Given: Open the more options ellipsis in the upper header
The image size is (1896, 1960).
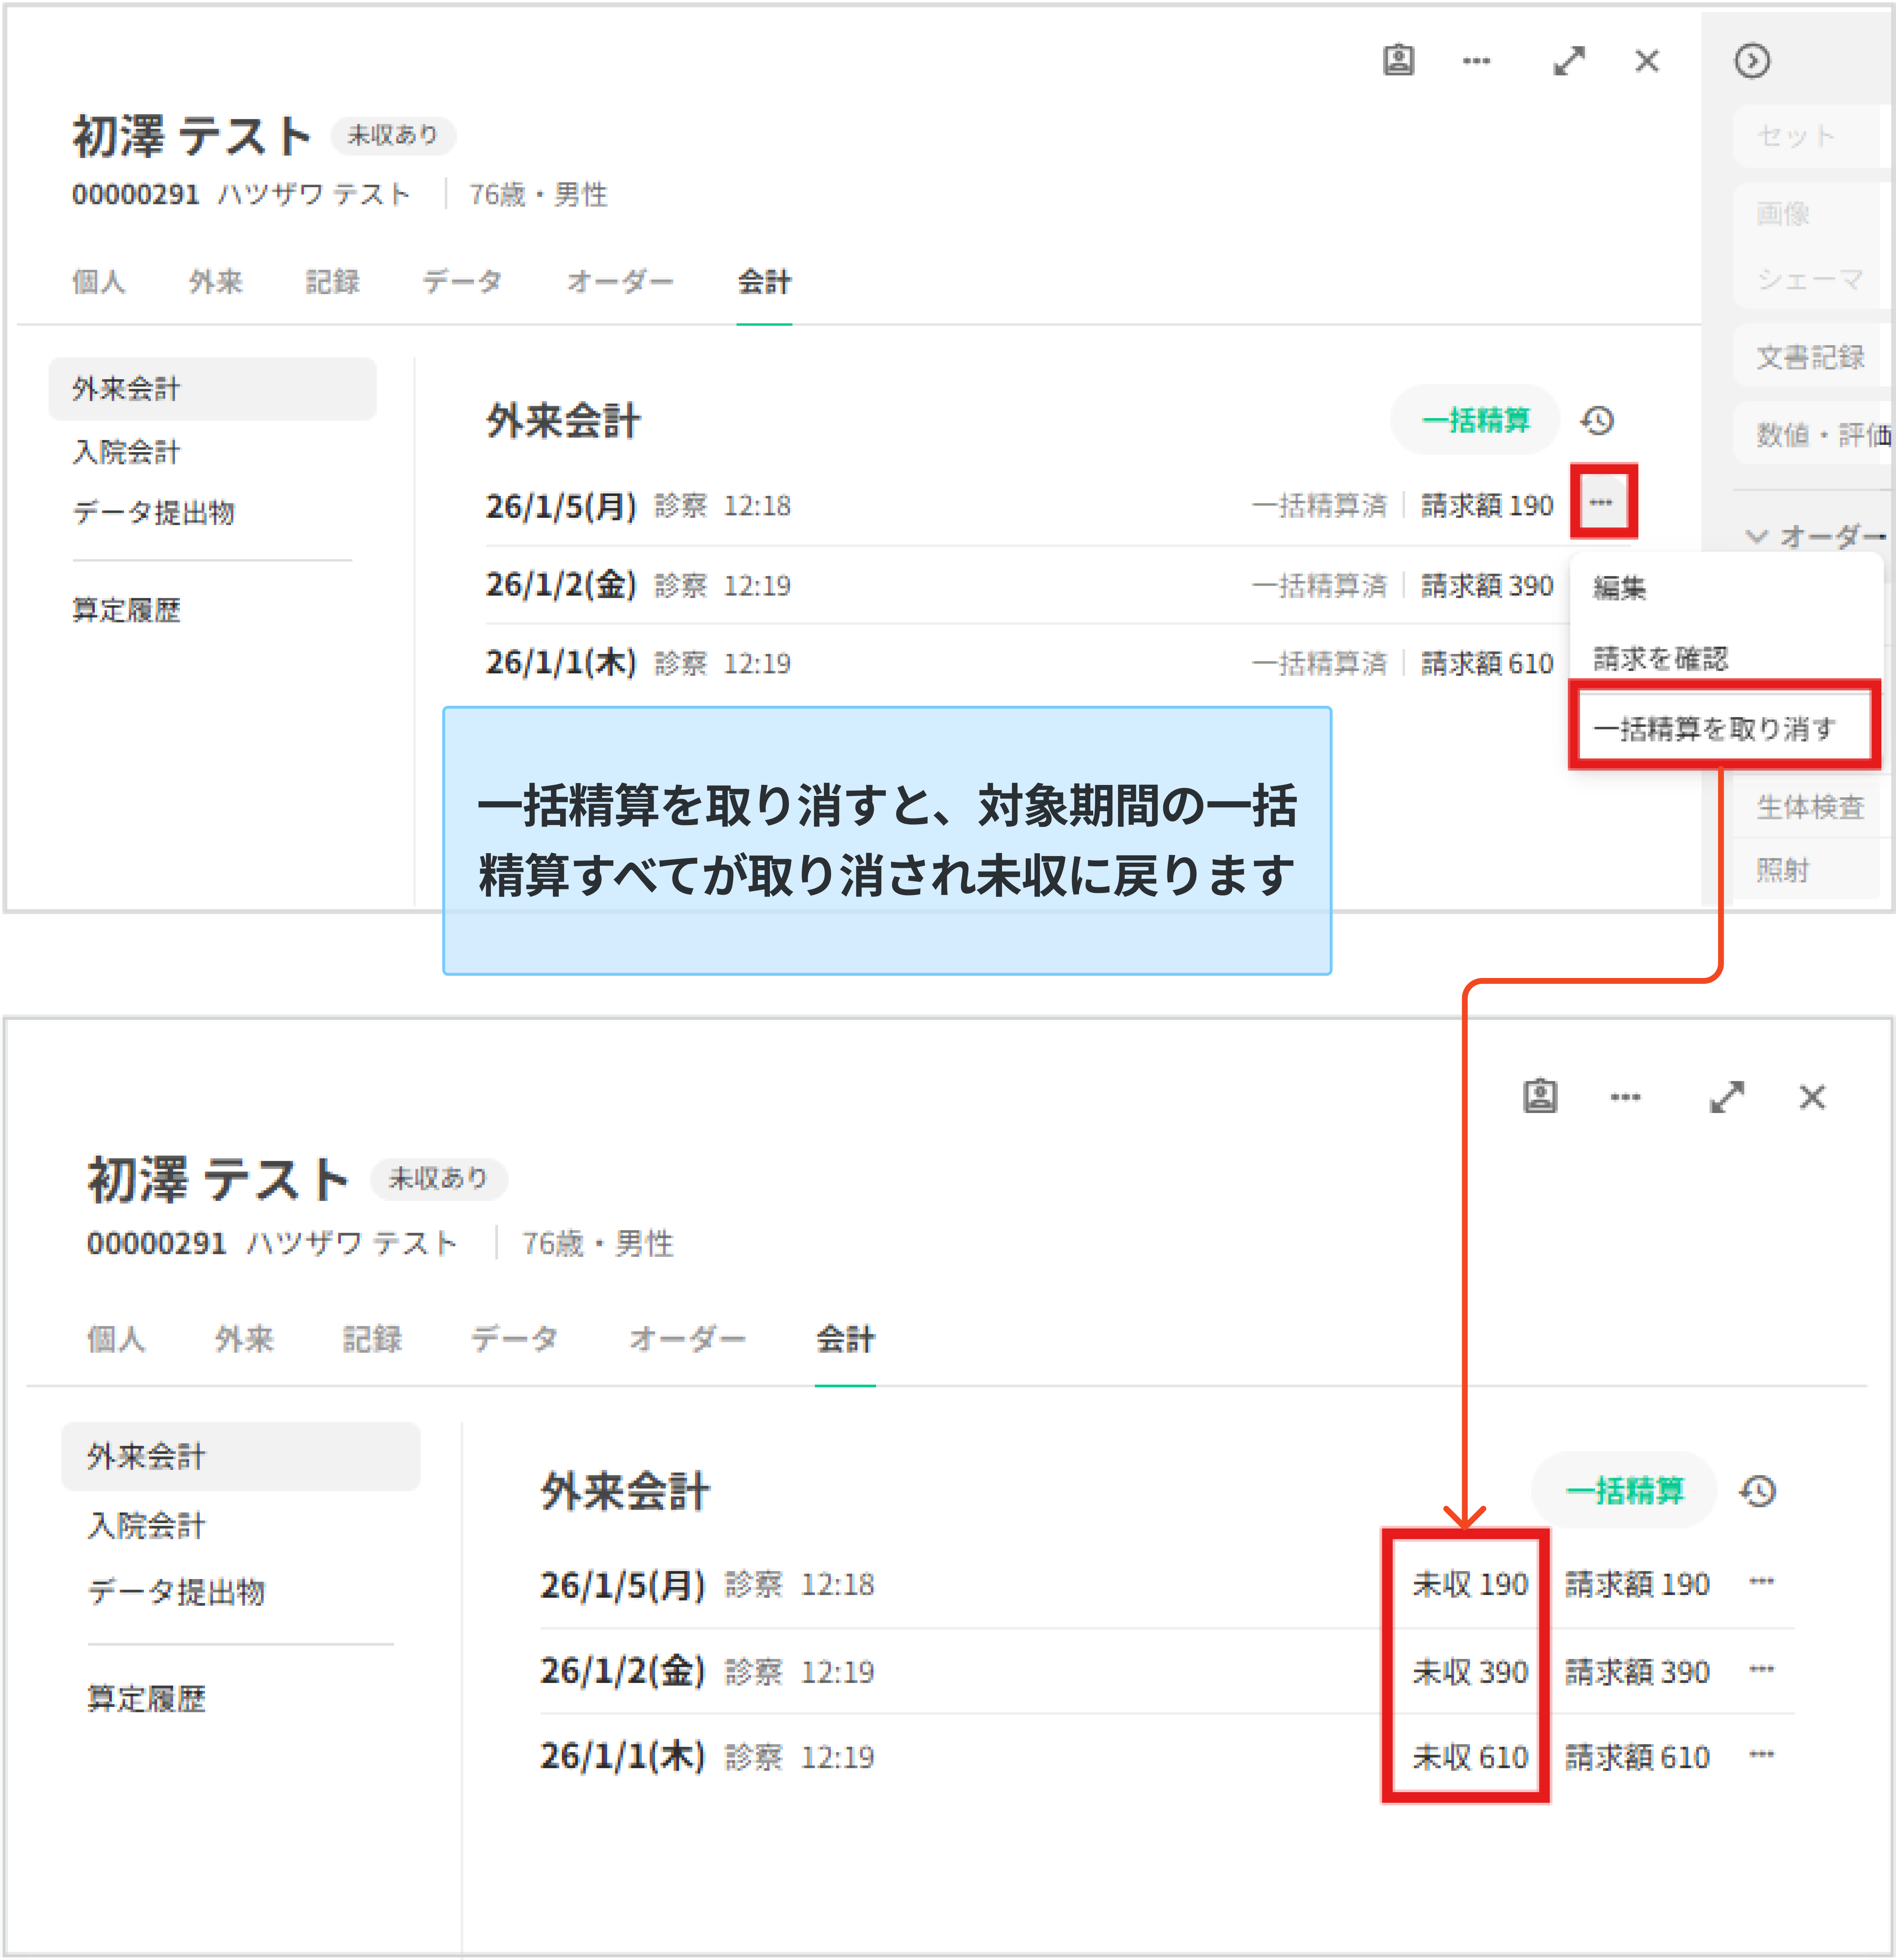Looking at the screenshot, I should point(1476,61).
